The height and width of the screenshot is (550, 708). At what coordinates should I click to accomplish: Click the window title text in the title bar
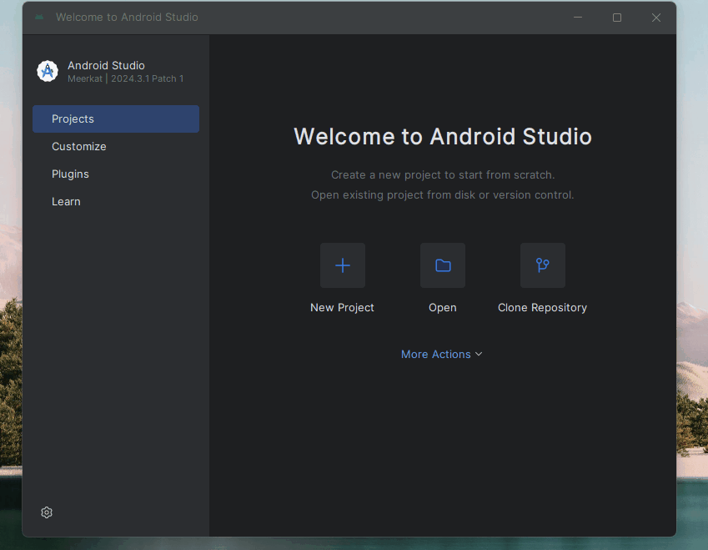(x=127, y=18)
